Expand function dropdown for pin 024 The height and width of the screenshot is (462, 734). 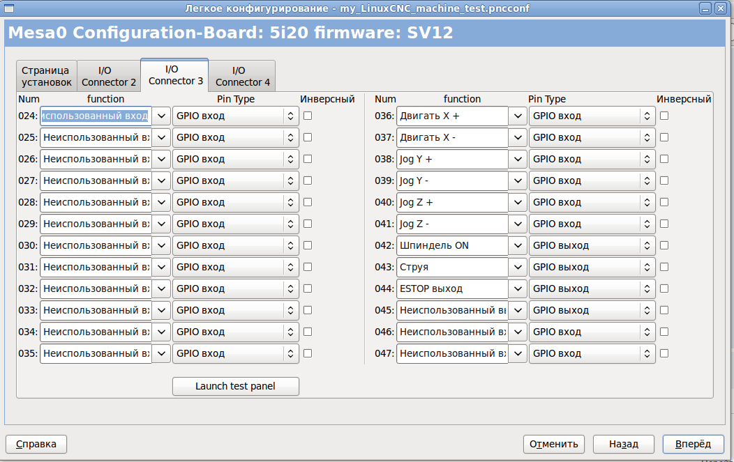(161, 116)
